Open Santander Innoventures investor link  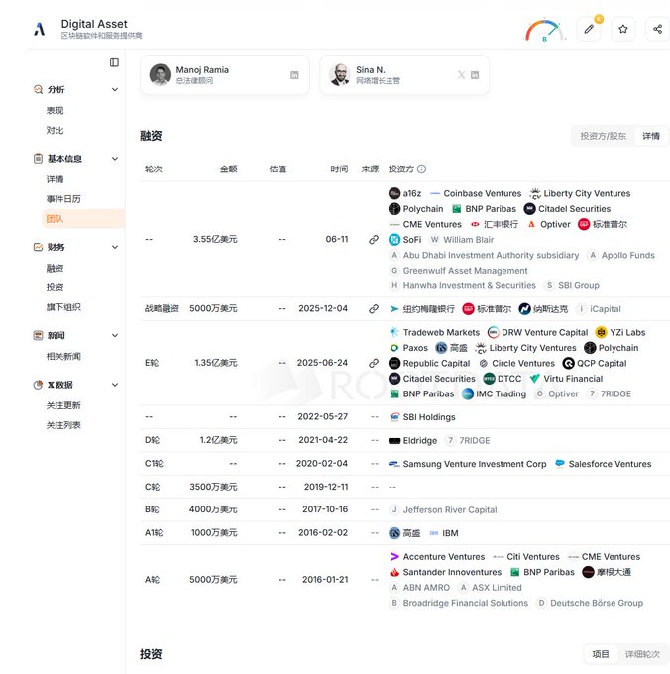point(445,573)
